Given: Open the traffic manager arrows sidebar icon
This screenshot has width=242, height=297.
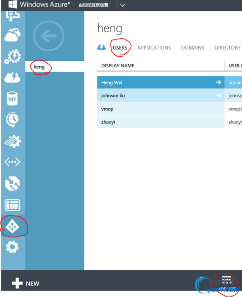Looking at the screenshot, I should coord(12,184).
